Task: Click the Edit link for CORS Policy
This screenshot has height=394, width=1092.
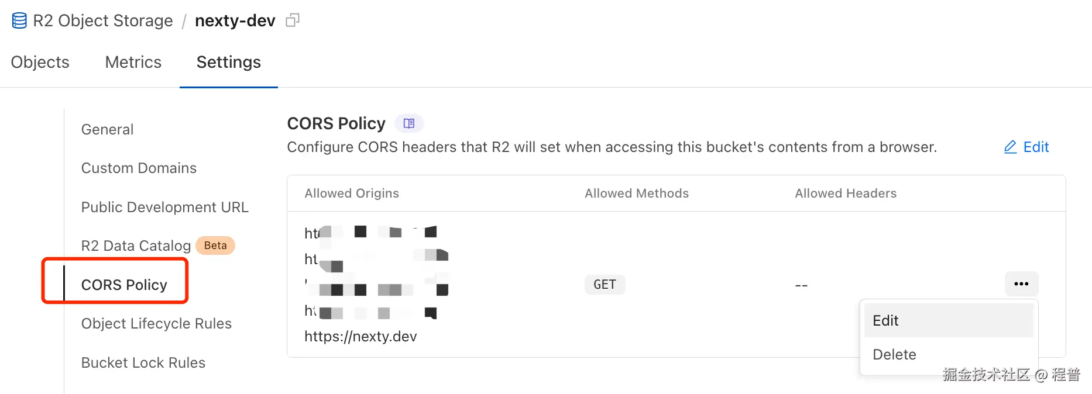Action: tap(1036, 147)
